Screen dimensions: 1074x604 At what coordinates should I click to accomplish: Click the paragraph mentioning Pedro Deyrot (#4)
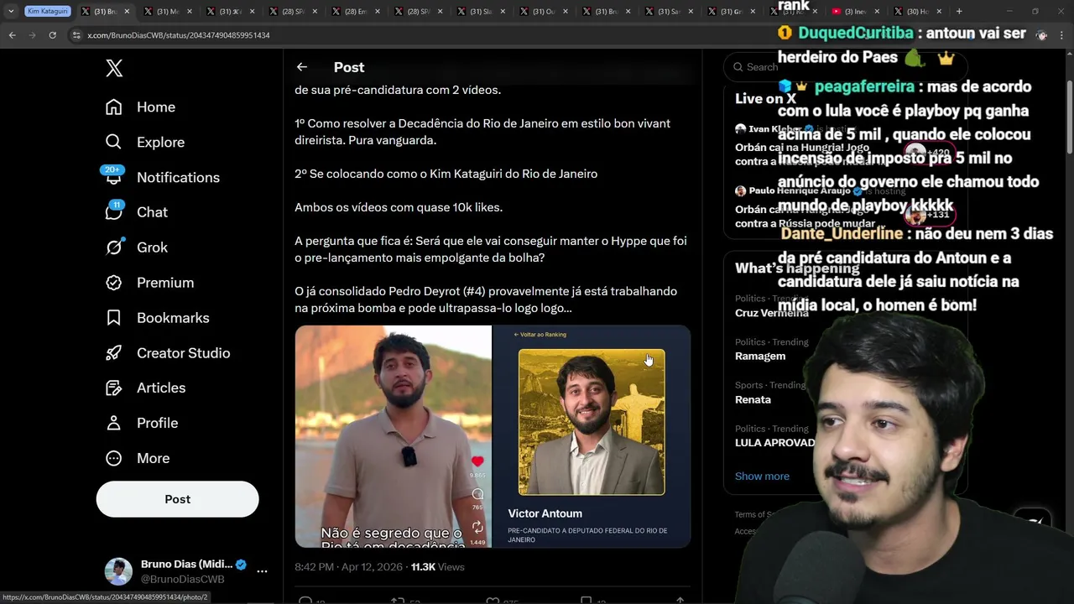pyautogui.click(x=486, y=299)
